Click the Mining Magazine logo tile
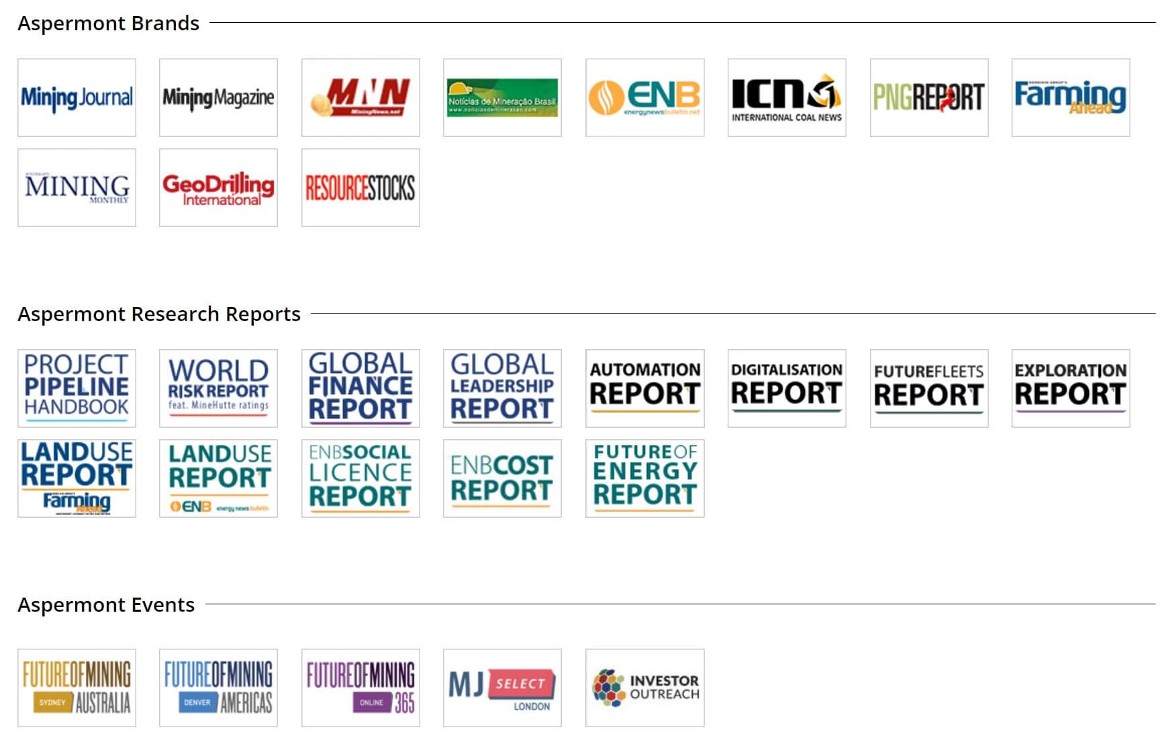 218,97
